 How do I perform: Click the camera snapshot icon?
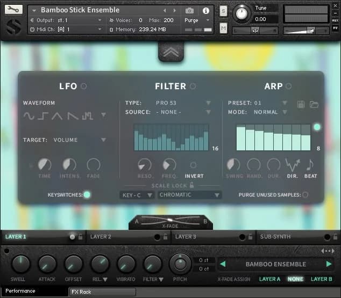coord(189,10)
